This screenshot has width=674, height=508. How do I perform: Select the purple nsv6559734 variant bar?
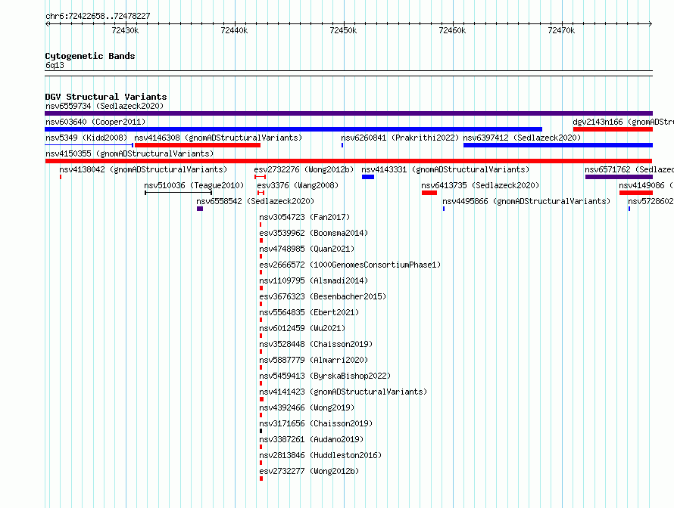pos(348,113)
